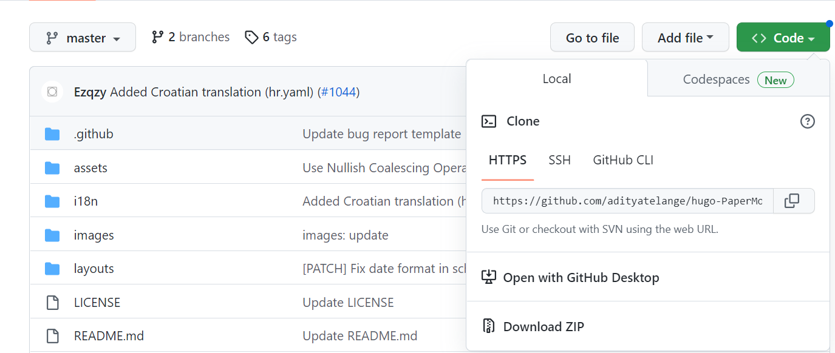The height and width of the screenshot is (353, 835).
Task: Expand the Add file dropdown
Action: pos(686,38)
